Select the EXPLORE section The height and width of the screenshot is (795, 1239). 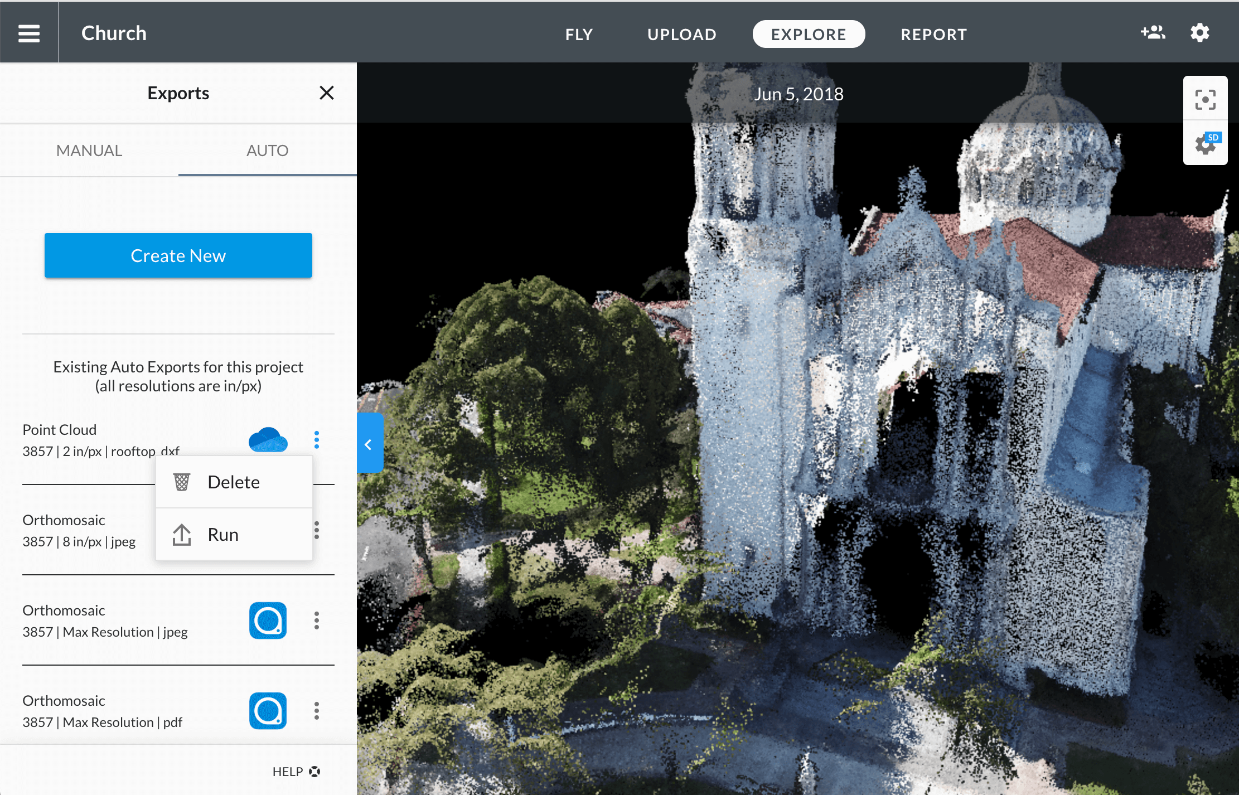click(x=809, y=34)
